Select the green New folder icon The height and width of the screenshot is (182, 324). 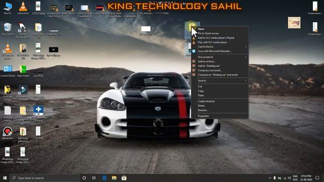[x=23, y=71]
